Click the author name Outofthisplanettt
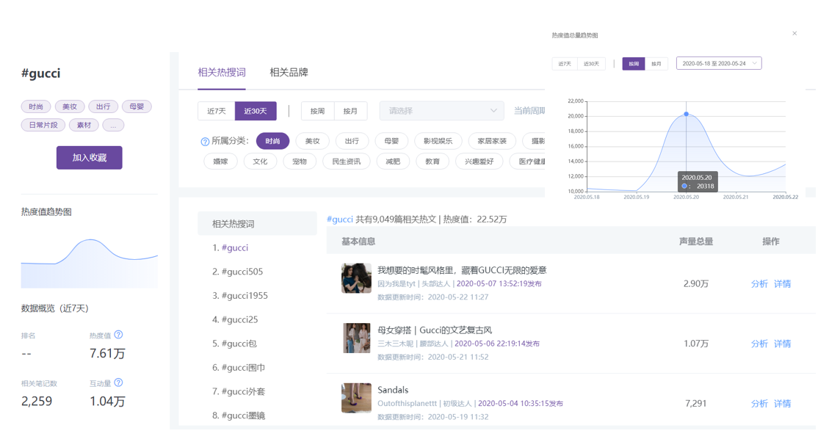The height and width of the screenshot is (439, 829). tap(407, 404)
